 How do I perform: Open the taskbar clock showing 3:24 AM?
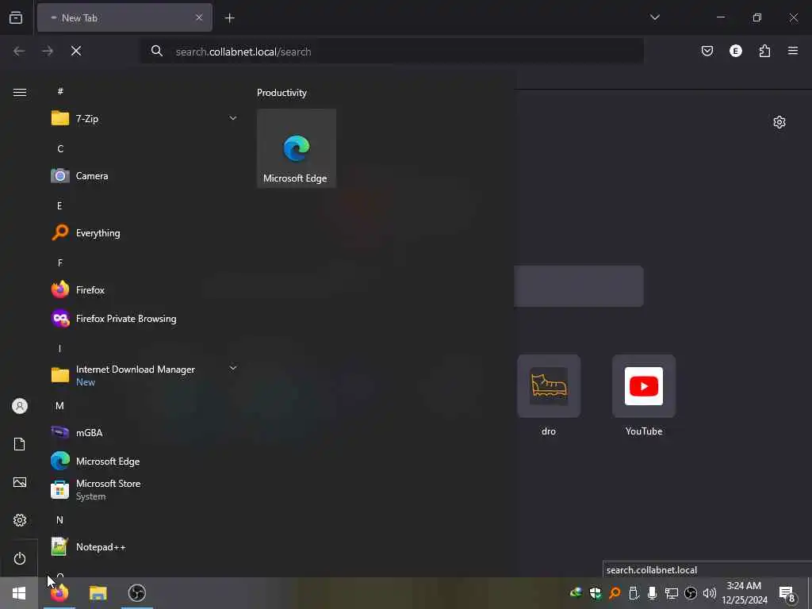(x=744, y=593)
